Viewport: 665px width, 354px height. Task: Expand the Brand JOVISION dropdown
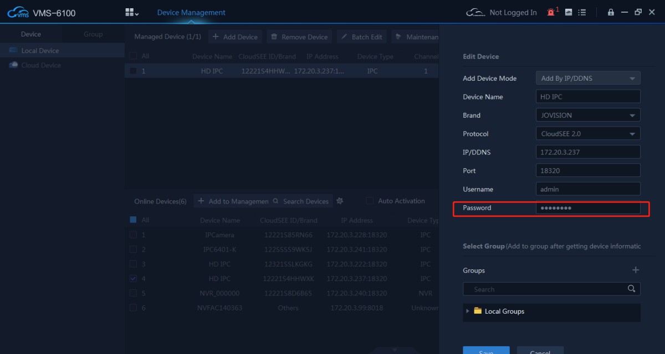588,115
